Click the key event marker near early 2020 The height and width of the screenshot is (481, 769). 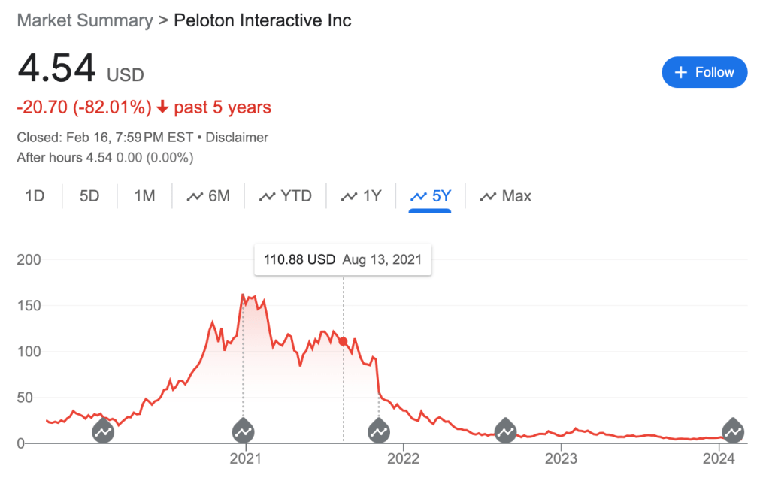click(103, 431)
